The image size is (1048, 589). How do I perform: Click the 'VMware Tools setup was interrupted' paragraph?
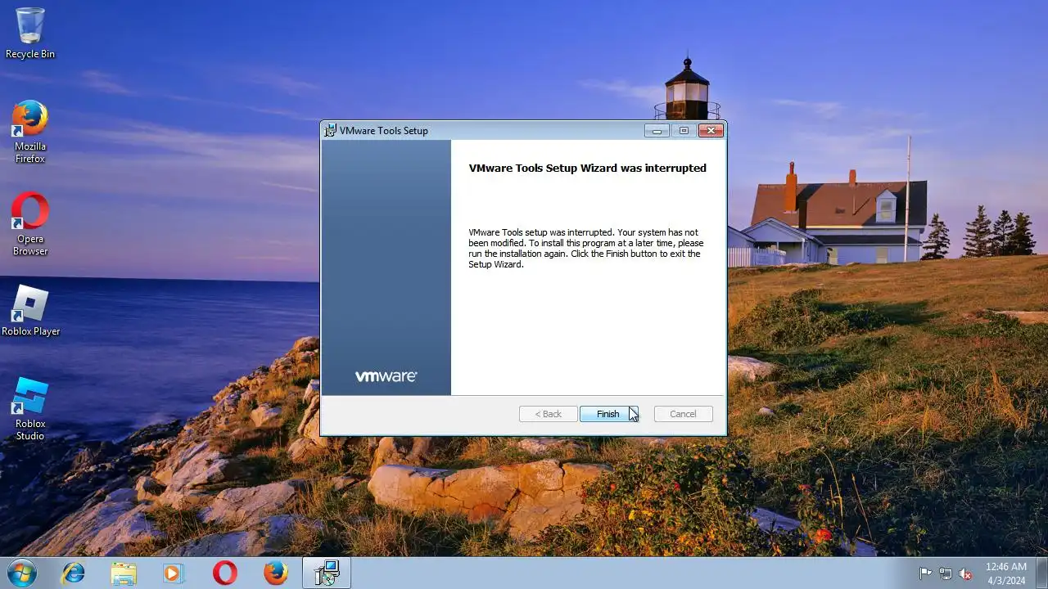(586, 248)
